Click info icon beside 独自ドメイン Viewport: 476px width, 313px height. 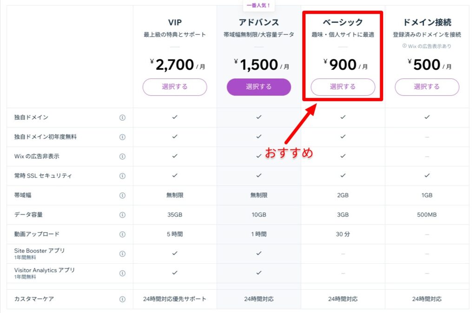click(x=122, y=117)
